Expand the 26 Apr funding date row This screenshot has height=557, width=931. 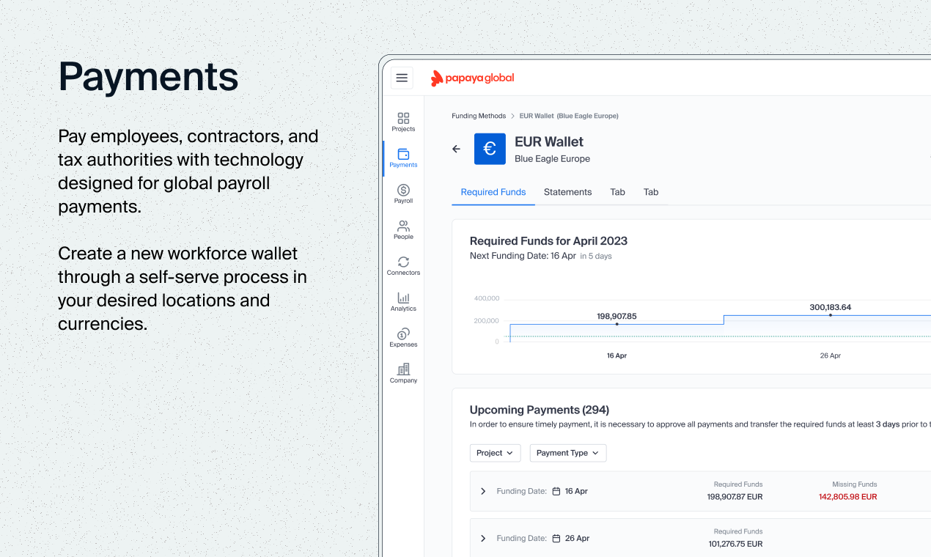click(482, 538)
